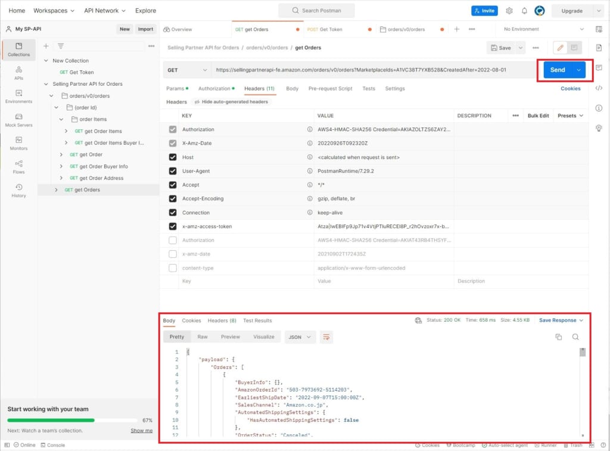
Task: Uncheck the Accept header checkbox
Action: [173, 185]
